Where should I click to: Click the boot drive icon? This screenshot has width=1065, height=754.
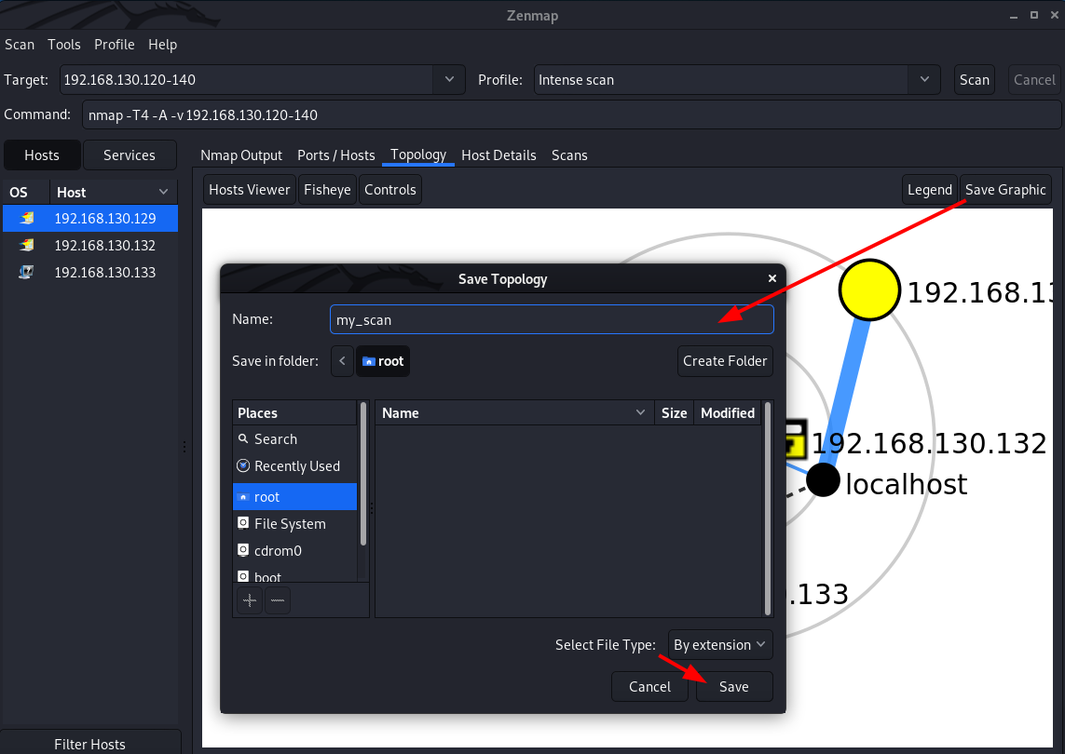click(x=243, y=576)
